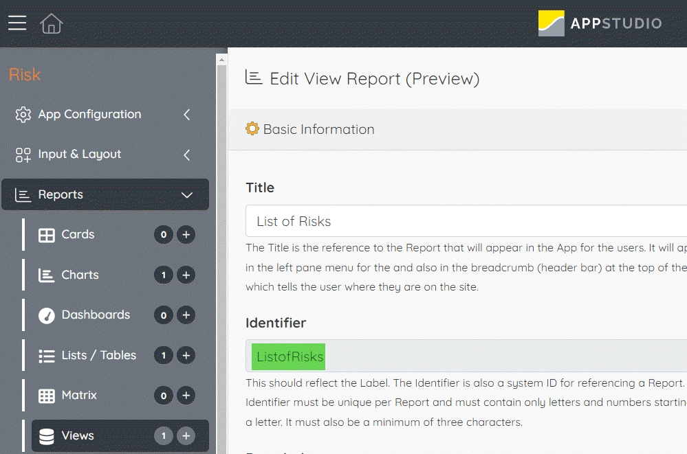This screenshot has width=687, height=454.
Task: Open Charts under Reports
Action: click(x=80, y=275)
